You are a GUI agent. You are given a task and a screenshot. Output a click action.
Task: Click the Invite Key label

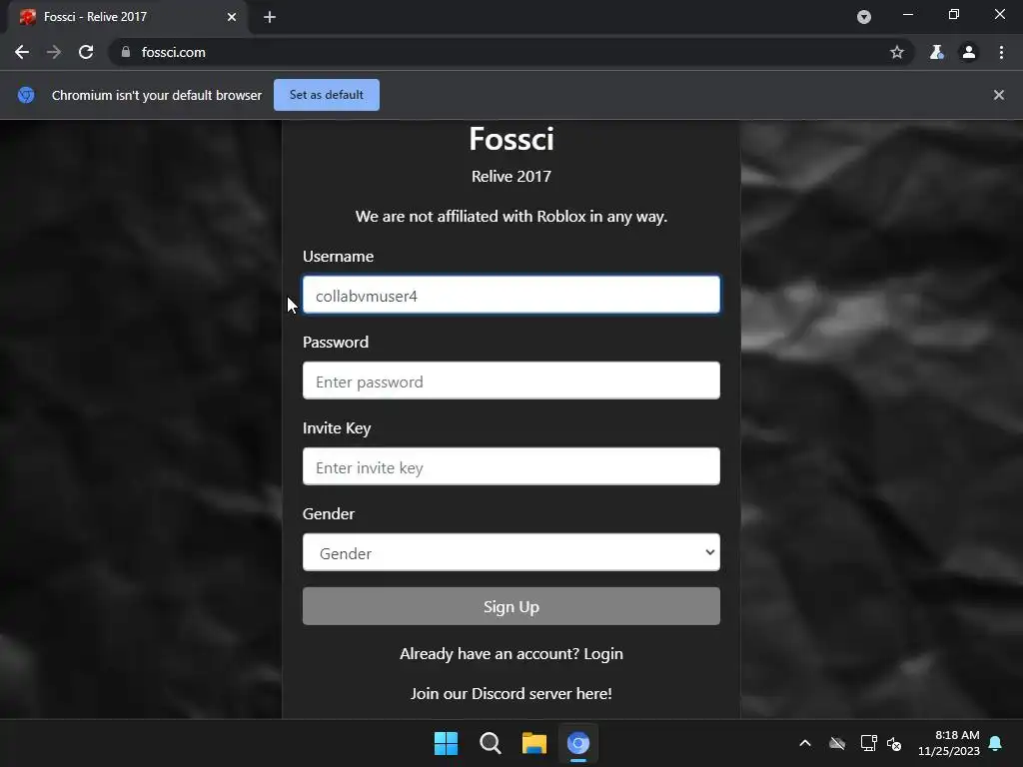click(337, 427)
